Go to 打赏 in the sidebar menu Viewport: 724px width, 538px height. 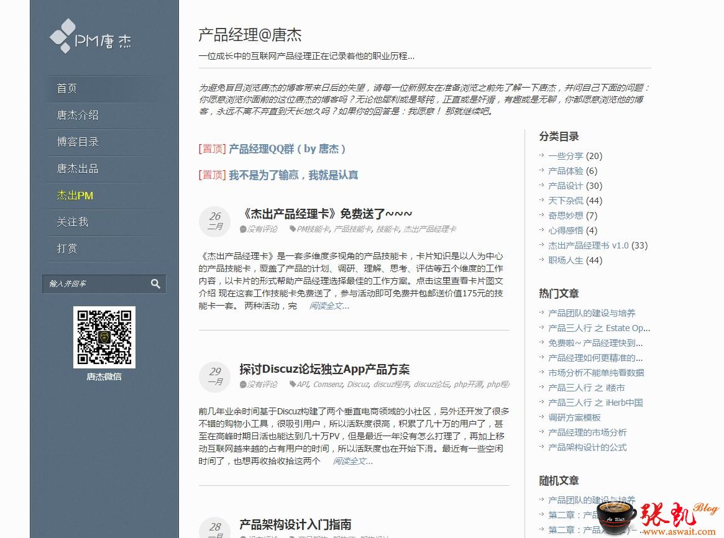click(x=67, y=248)
